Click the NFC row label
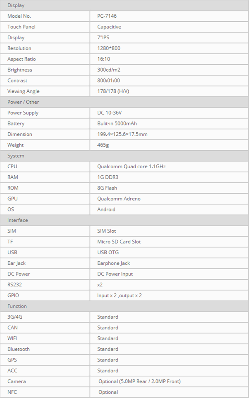The image size is (249, 398). [12, 392]
